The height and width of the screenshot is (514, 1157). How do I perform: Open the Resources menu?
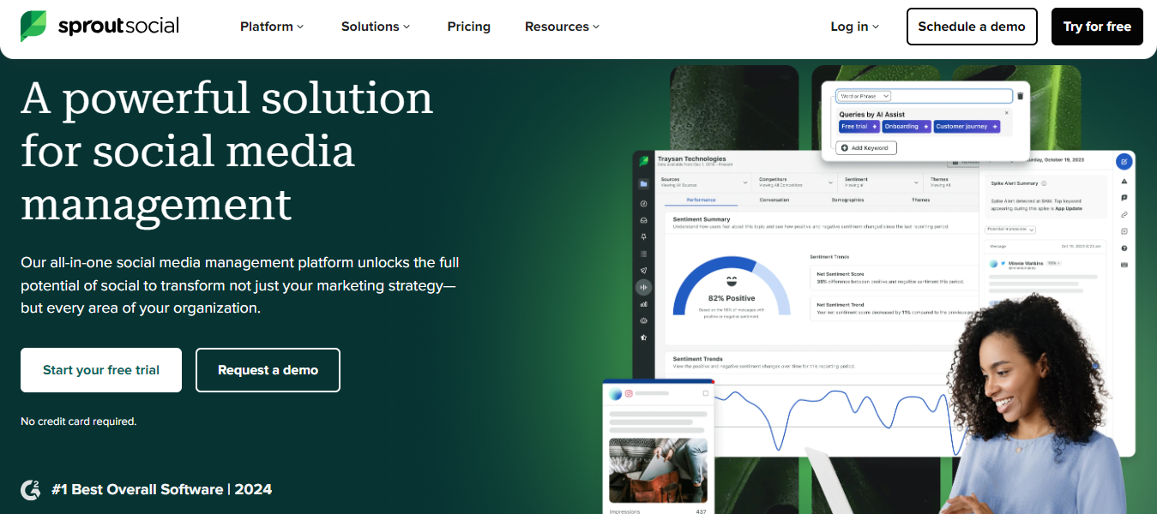[562, 27]
